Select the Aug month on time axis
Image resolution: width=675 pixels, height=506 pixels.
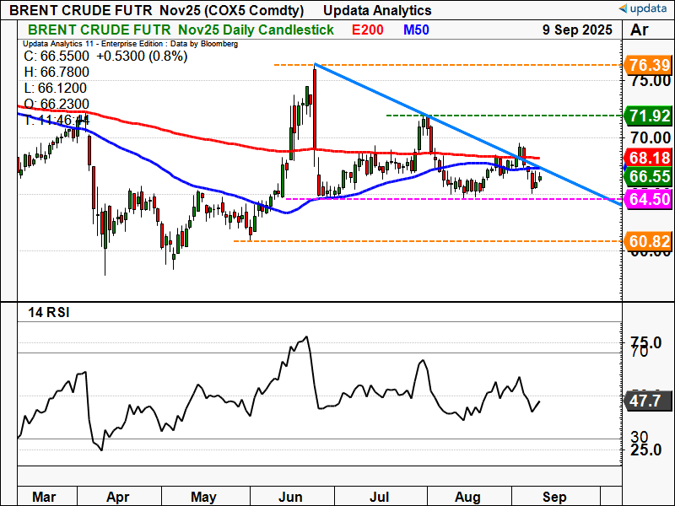click(x=467, y=497)
